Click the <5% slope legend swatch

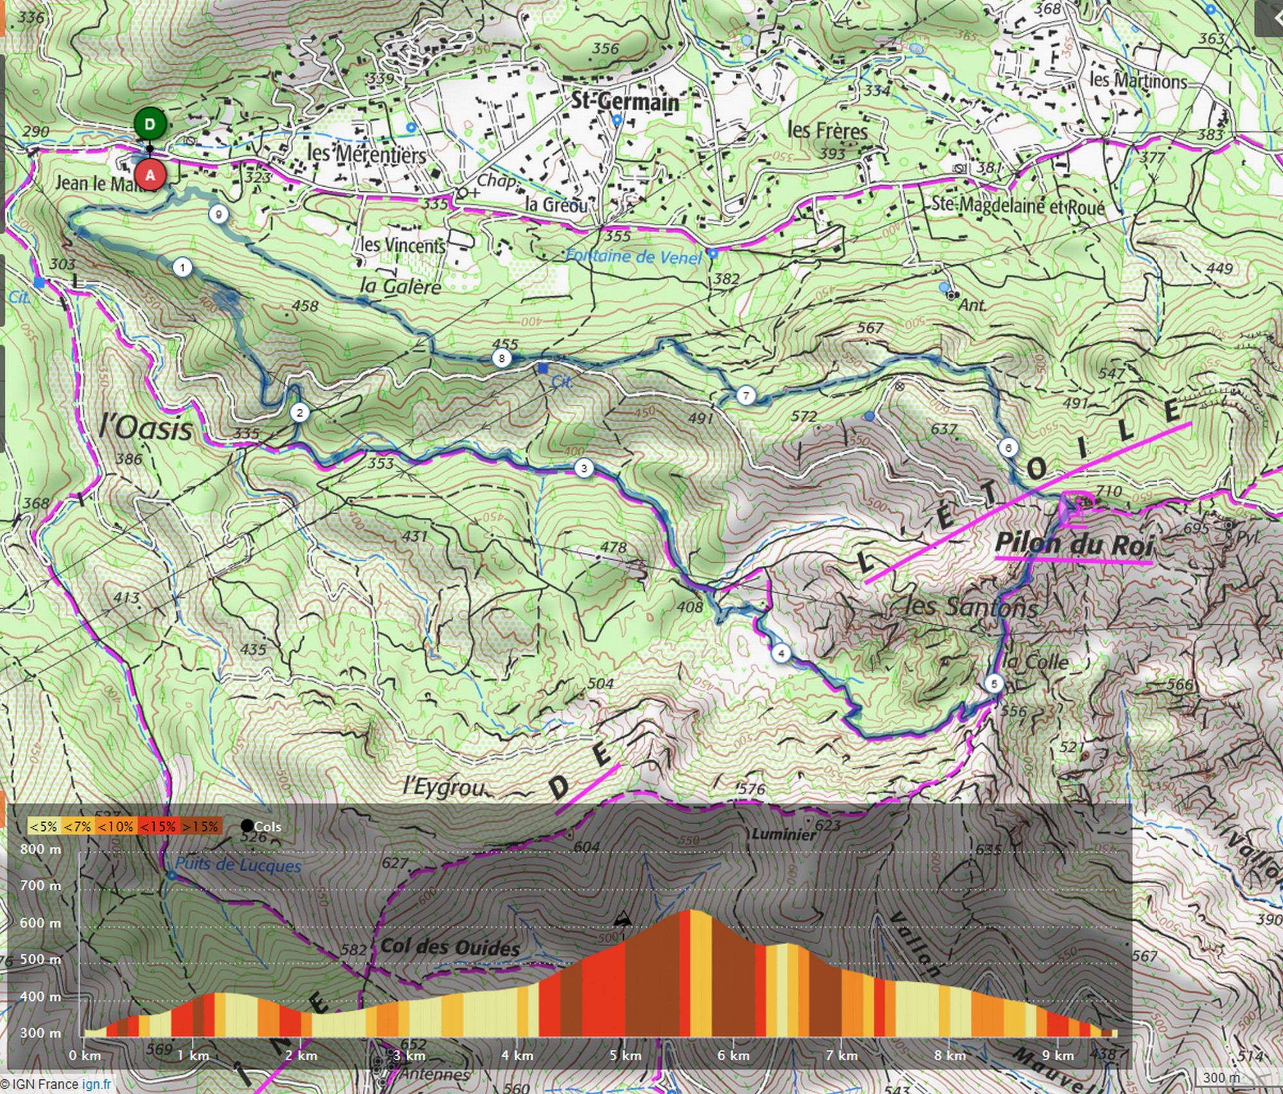[44, 826]
